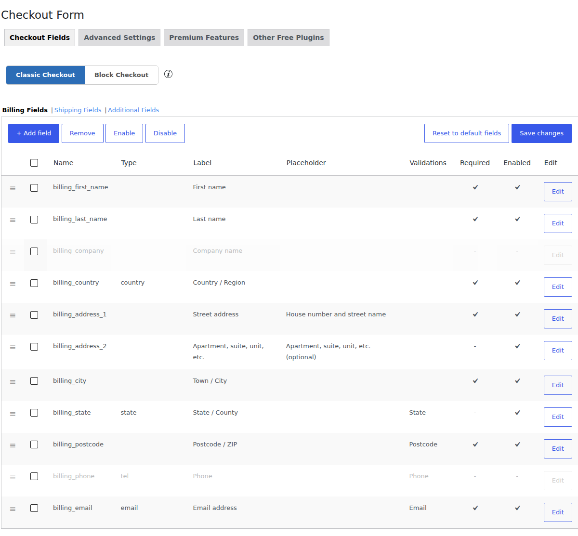Click the Required checkmark for billing_city
The height and width of the screenshot is (536, 578).
pyautogui.click(x=475, y=381)
